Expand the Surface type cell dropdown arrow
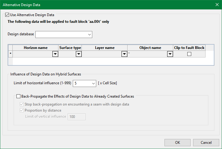222x149 pixels. coord(79,54)
